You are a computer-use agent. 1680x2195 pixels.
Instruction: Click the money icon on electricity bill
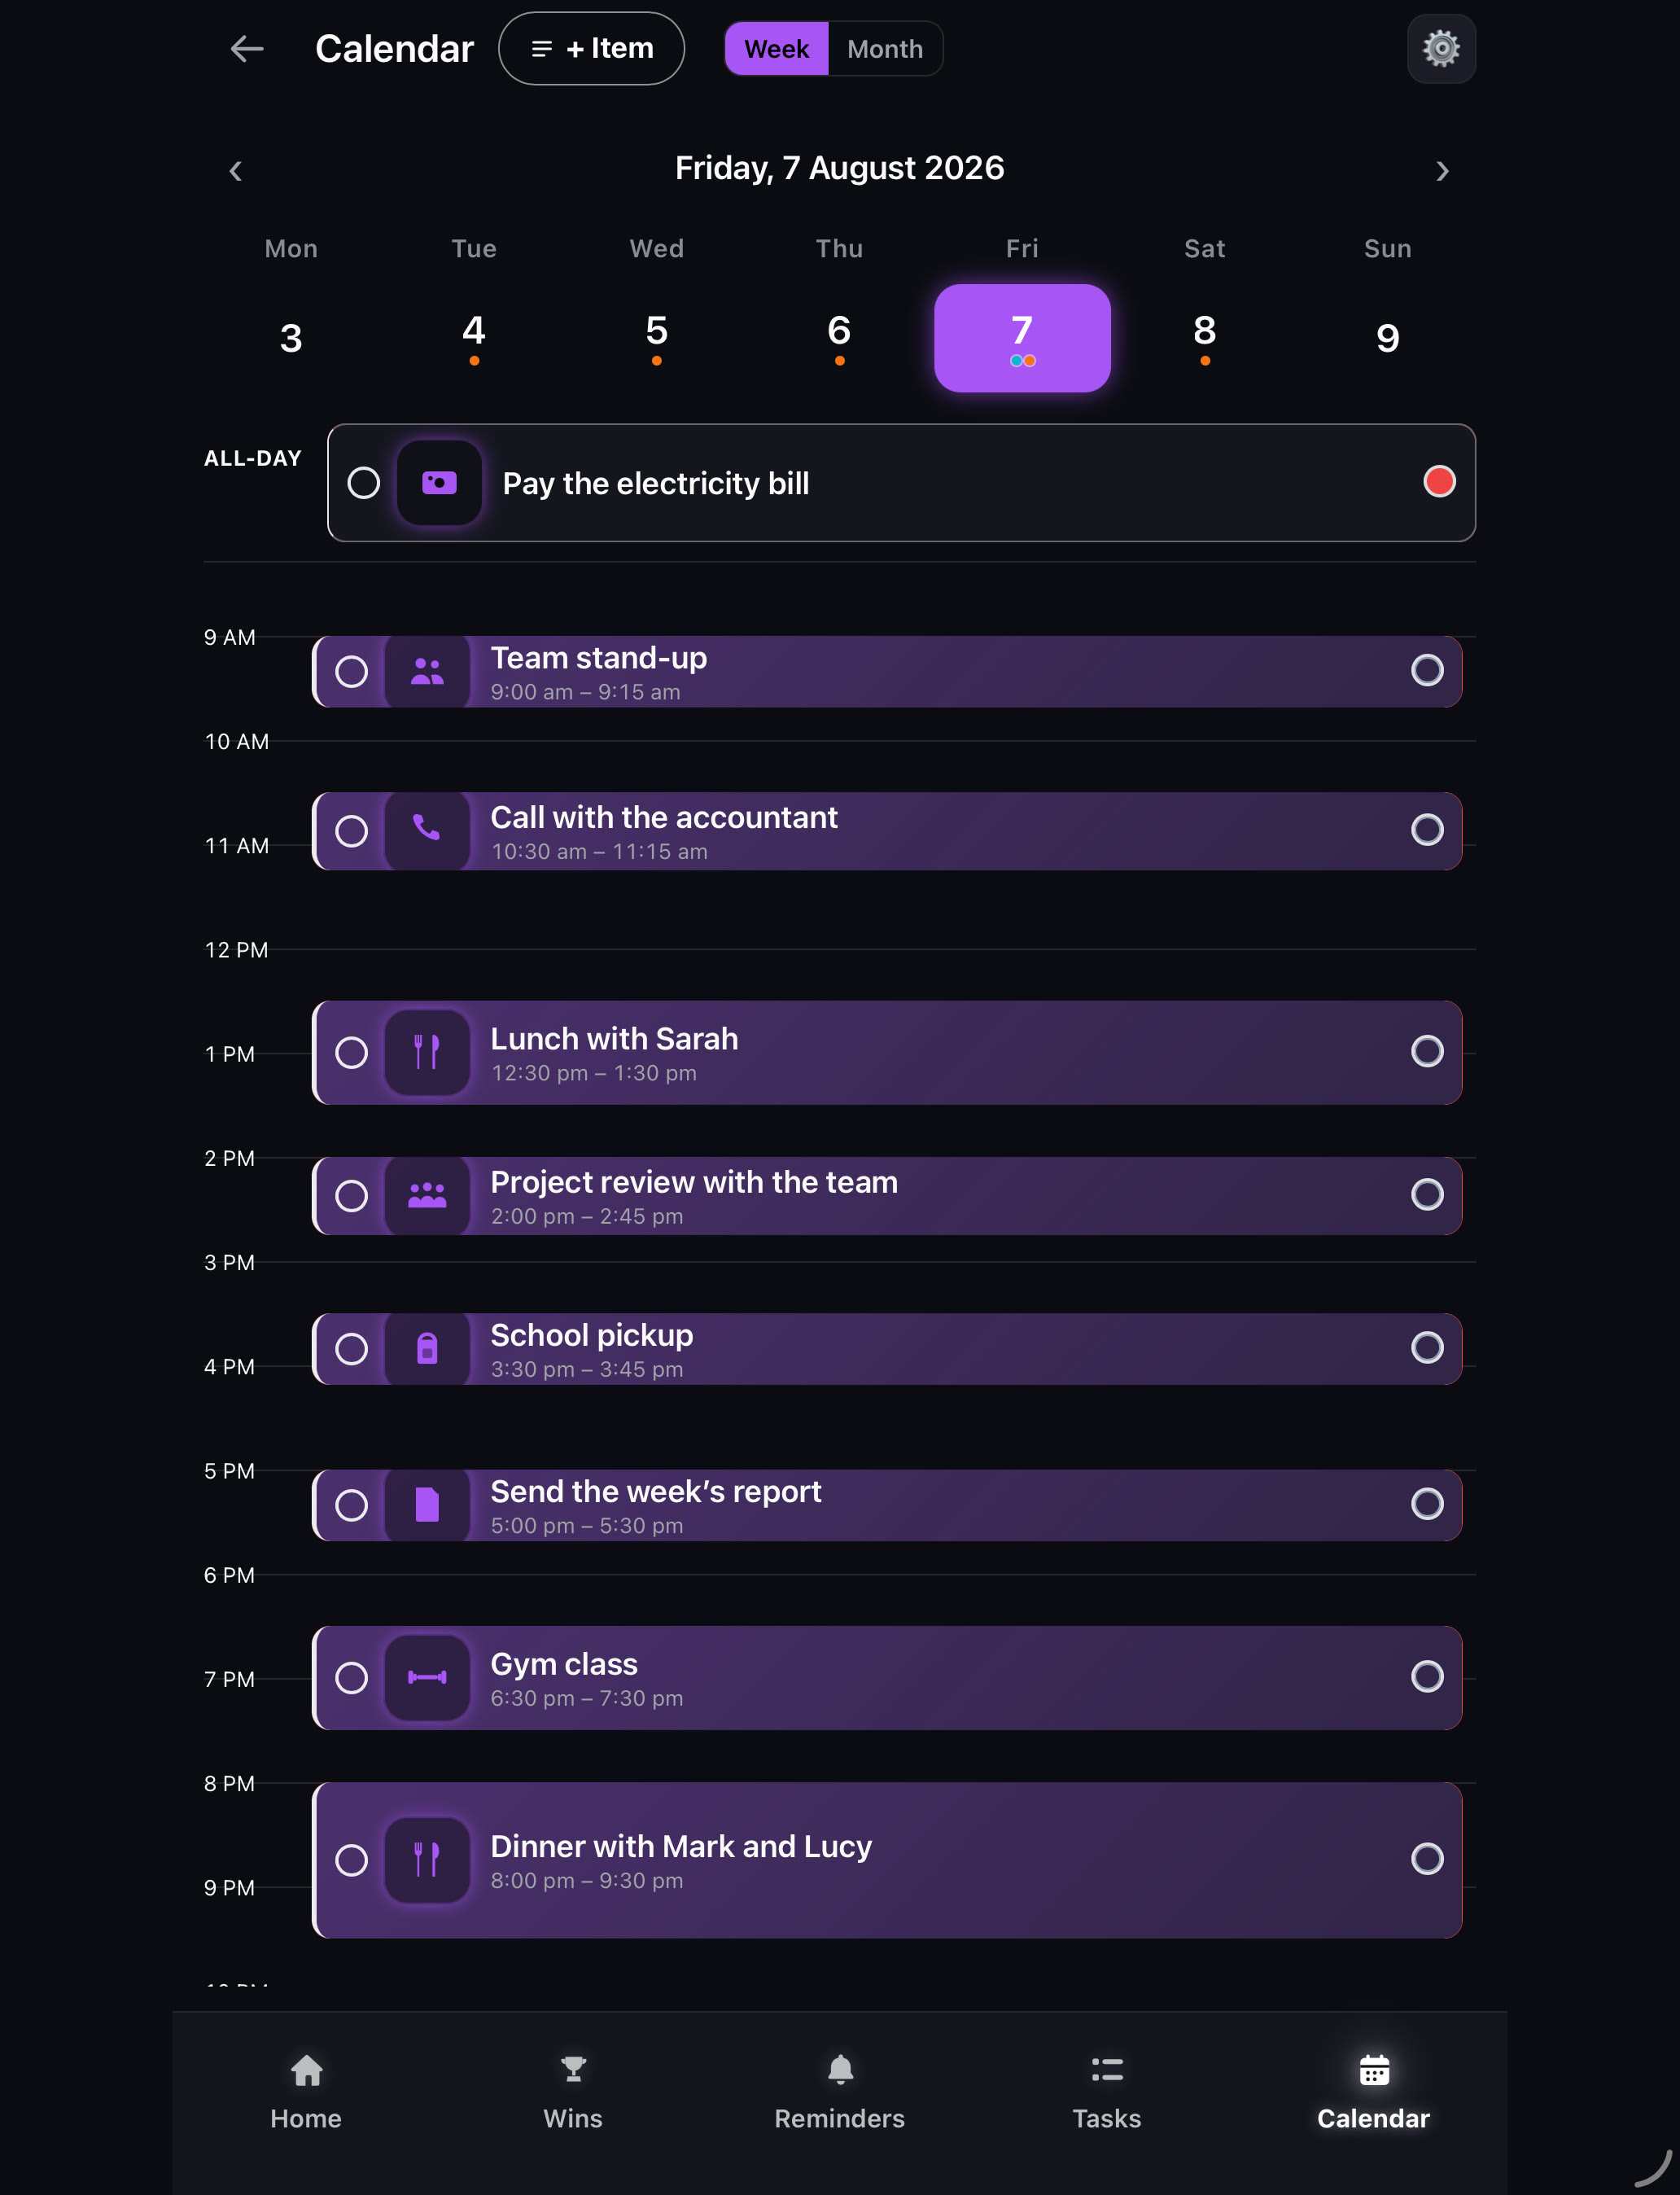click(439, 483)
